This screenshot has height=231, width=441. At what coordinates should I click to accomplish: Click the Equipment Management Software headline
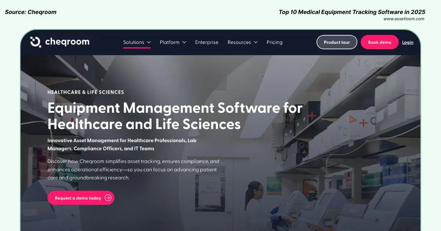[x=175, y=116]
